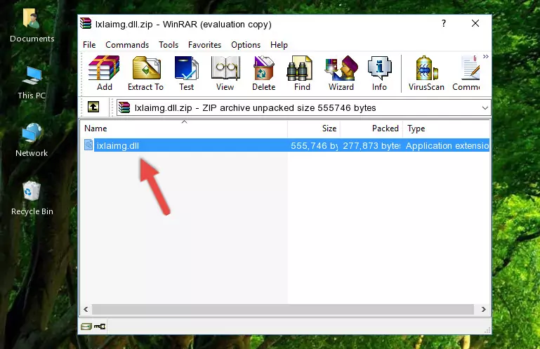Show more toolbar buttons chevron
This screenshot has height=349, width=540.
click(x=486, y=56)
